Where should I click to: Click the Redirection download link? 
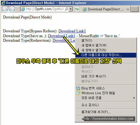coord(64,40)
